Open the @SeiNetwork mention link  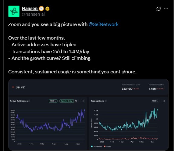tap(103, 24)
